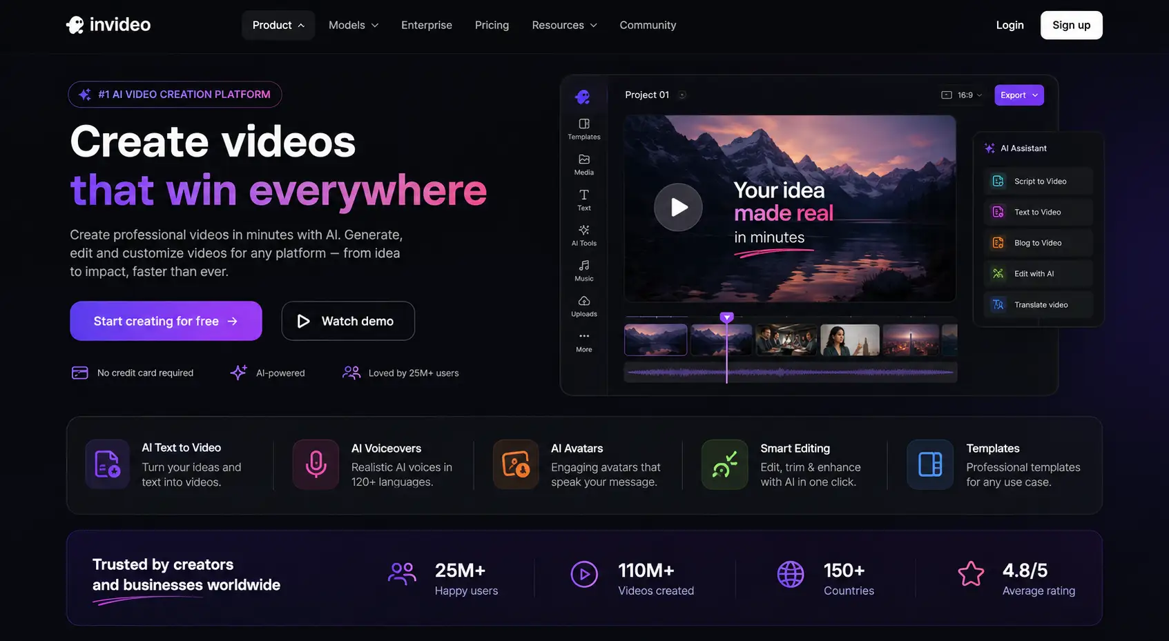This screenshot has height=641, width=1169.
Task: Click the timeline playhead marker
Action: (x=726, y=317)
